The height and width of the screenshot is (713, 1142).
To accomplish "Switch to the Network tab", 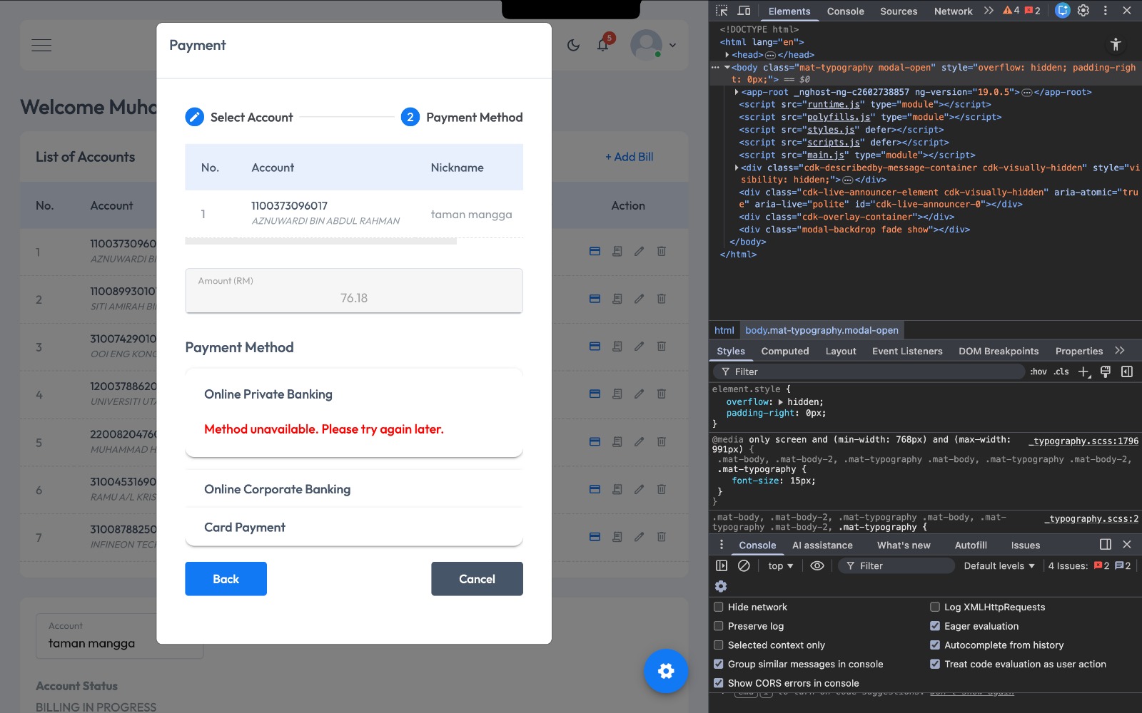I will pos(953,11).
